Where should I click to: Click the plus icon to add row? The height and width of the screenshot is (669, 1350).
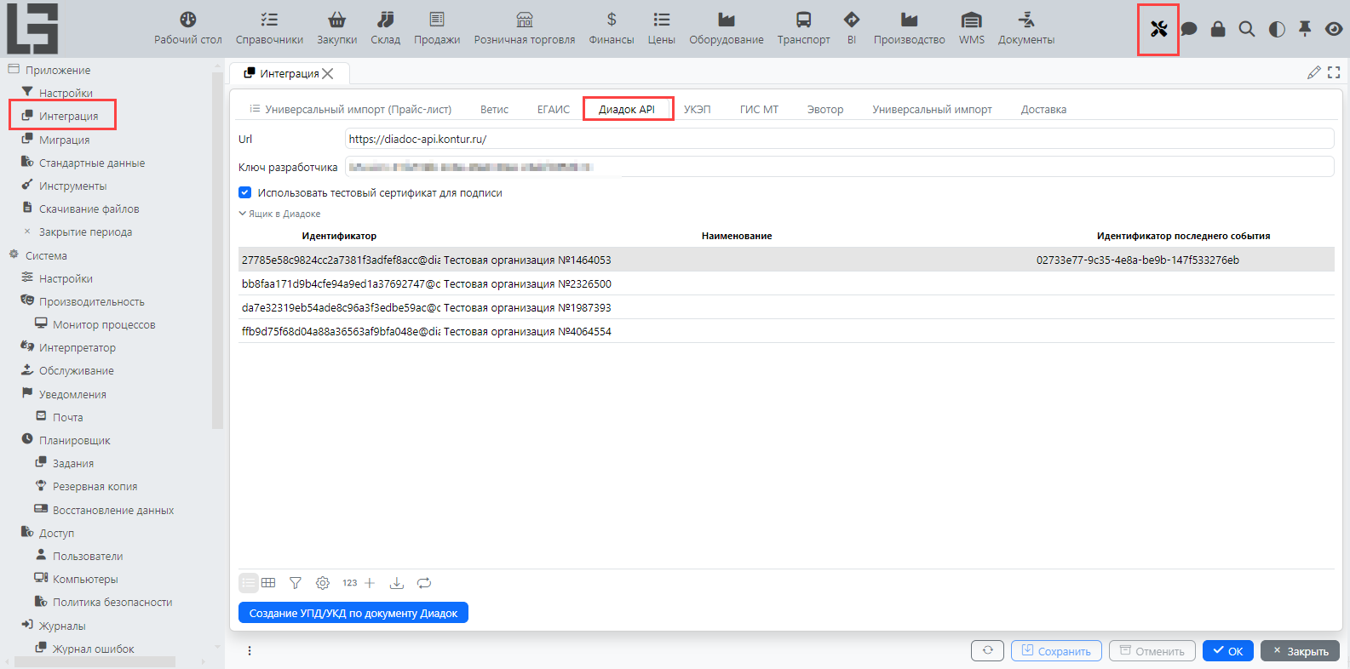point(370,583)
